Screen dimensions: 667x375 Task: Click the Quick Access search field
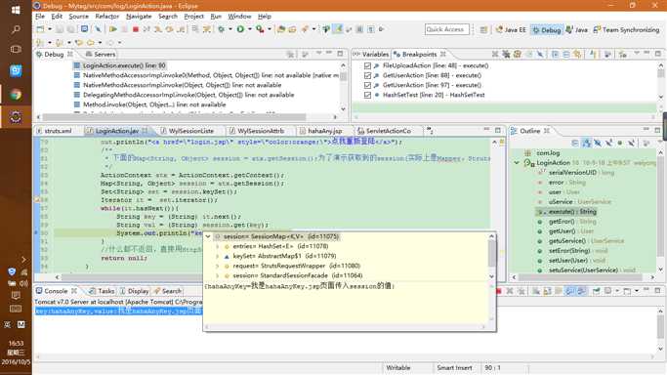click(x=446, y=29)
